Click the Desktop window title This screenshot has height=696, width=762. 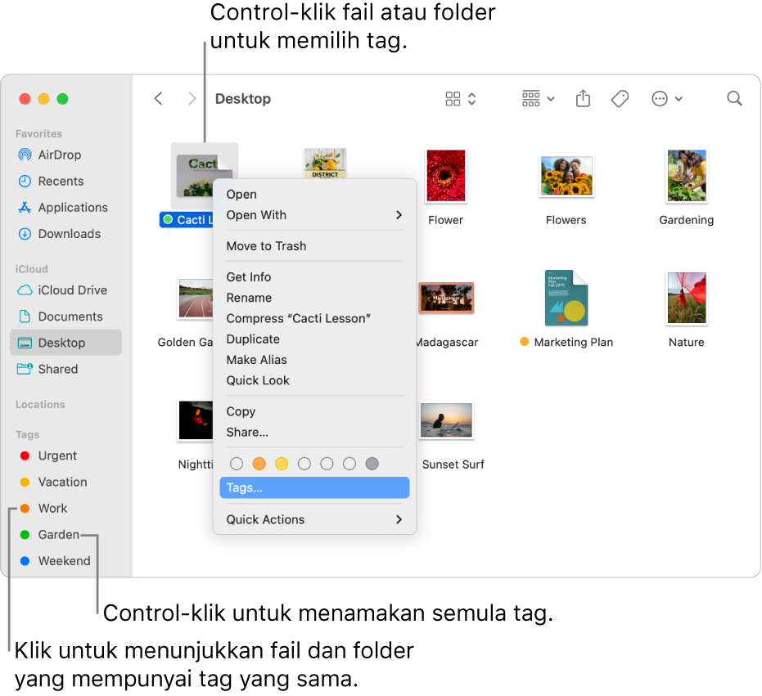pyautogui.click(x=243, y=99)
